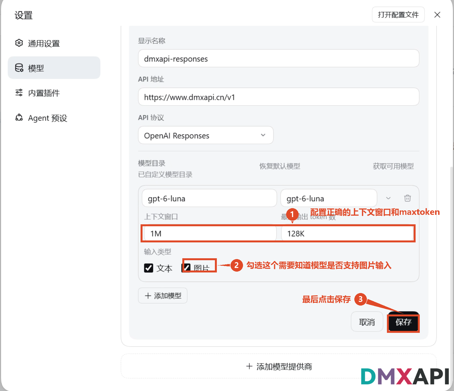Click the agent icon beside Agent 预设
454x391 pixels.
19,117
